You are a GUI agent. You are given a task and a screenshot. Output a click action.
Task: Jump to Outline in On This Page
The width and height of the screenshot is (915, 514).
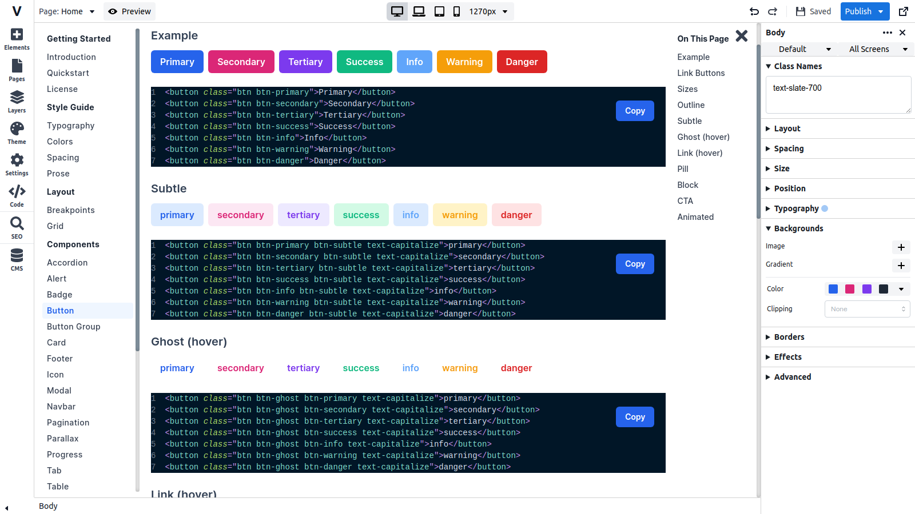click(691, 105)
